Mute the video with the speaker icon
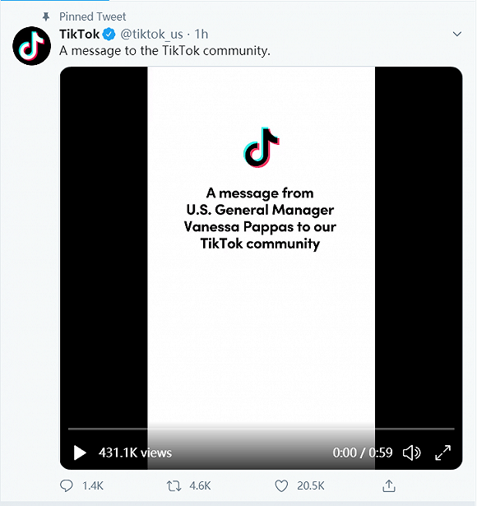The height and width of the screenshot is (506, 477). [411, 453]
